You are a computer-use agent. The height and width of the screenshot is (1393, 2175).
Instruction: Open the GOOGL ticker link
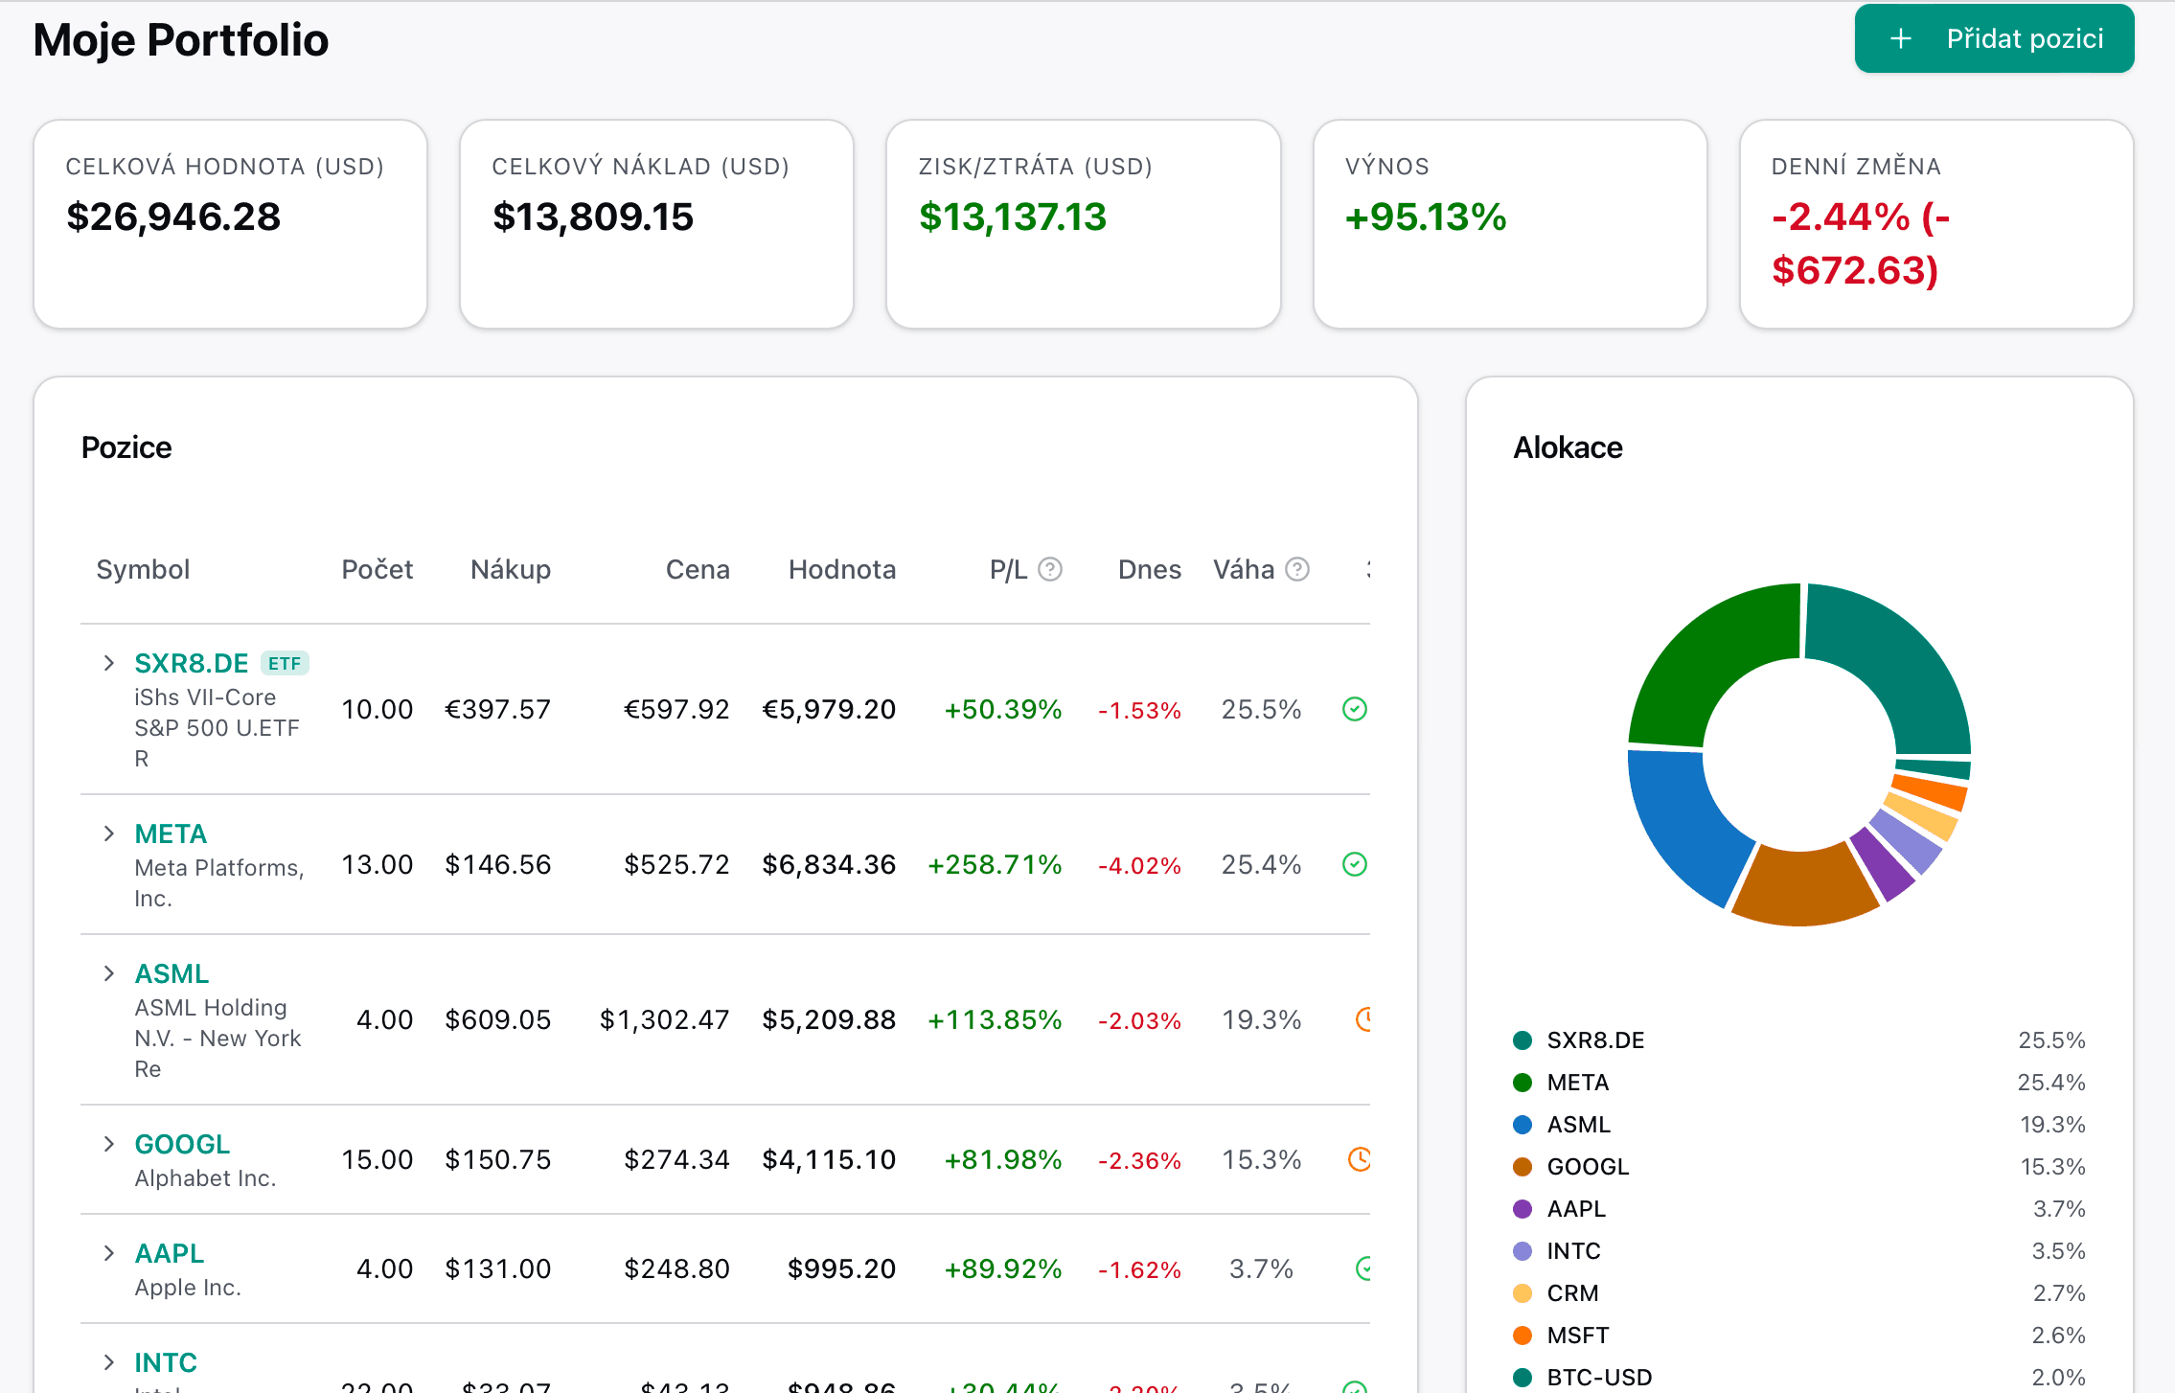click(182, 1144)
